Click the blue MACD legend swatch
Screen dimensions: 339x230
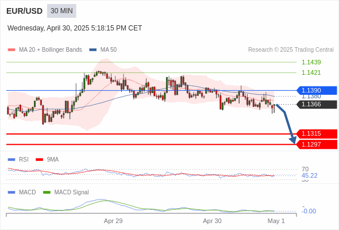(11, 192)
